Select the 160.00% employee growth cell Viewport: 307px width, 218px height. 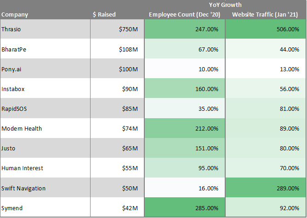[185, 88]
